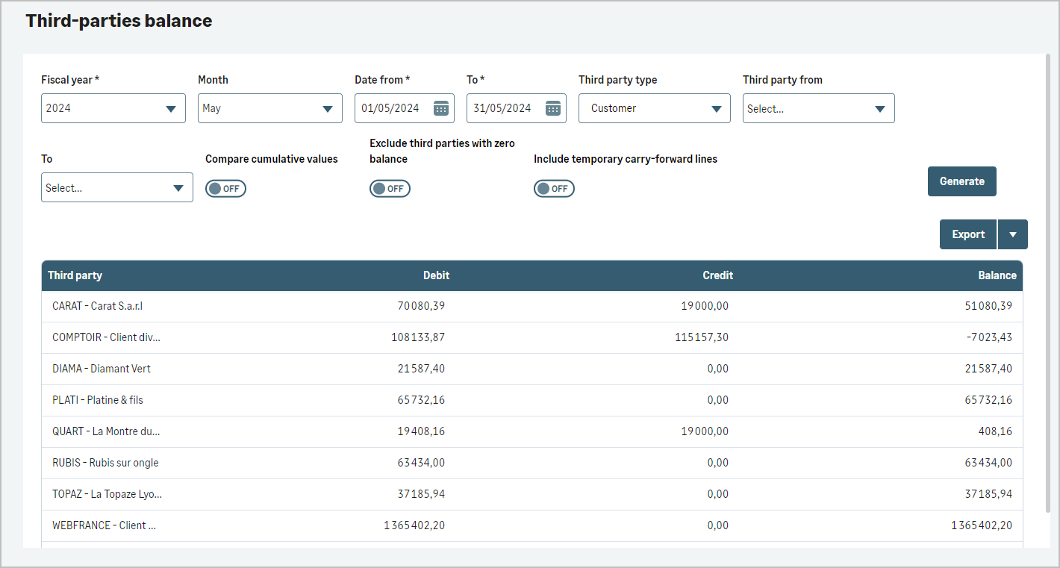The width and height of the screenshot is (1060, 568).
Task: Open the Third party from dropdown
Action: [819, 108]
